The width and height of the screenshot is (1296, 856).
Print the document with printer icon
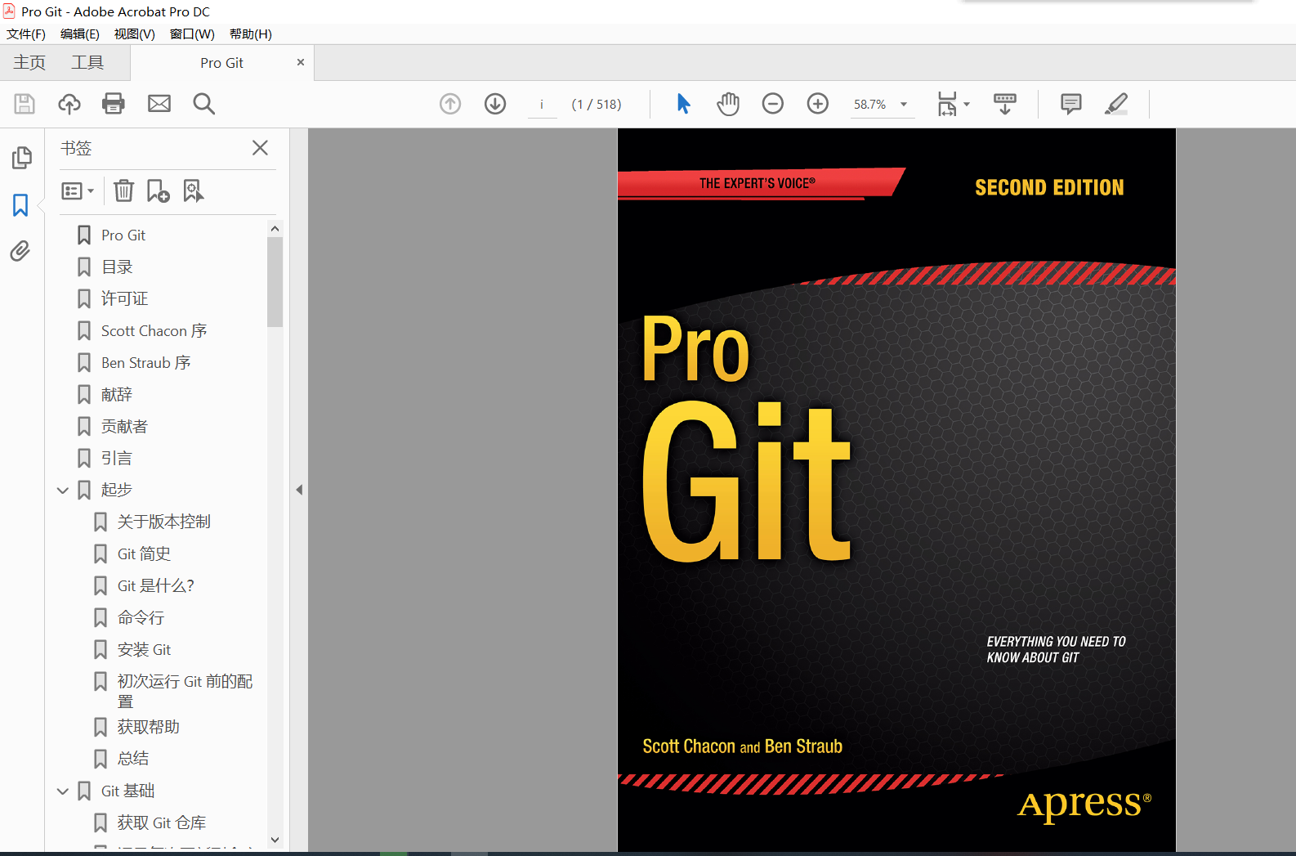click(114, 104)
